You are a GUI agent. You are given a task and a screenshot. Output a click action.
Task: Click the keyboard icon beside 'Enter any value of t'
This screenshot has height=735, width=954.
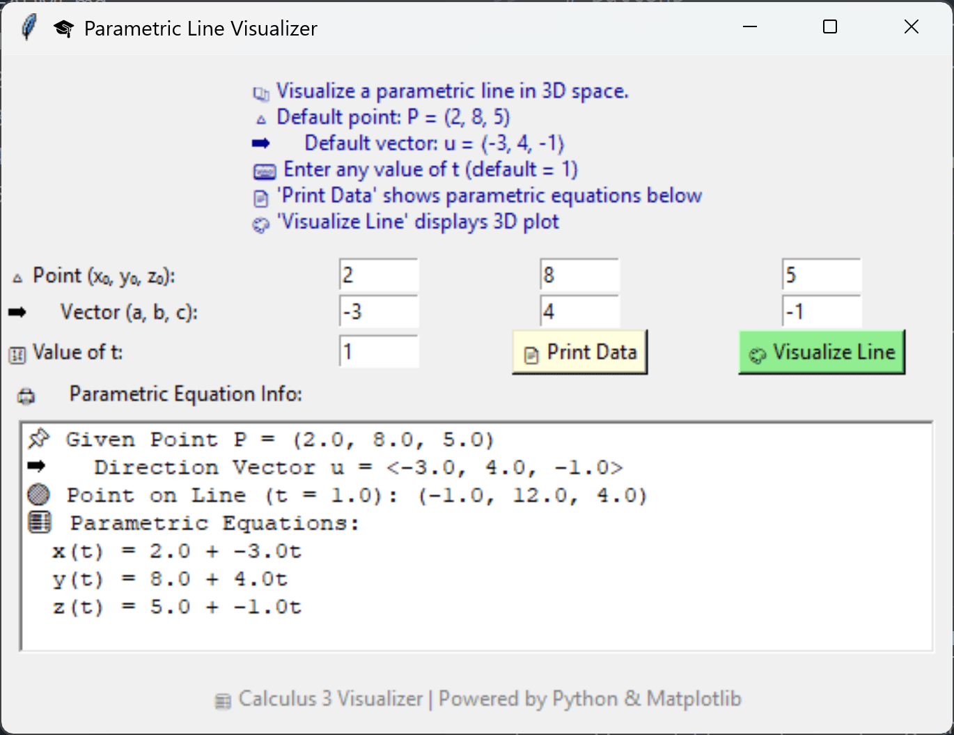point(264,171)
